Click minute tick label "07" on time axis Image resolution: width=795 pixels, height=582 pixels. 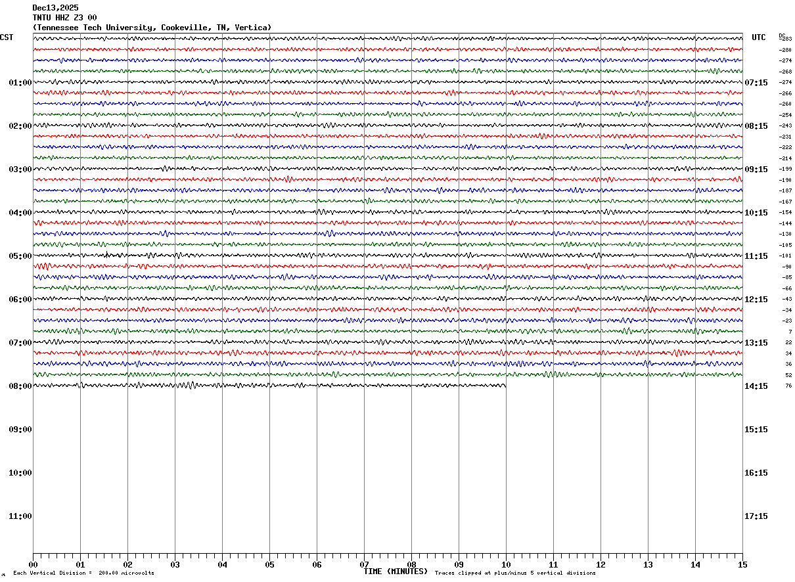[364, 564]
